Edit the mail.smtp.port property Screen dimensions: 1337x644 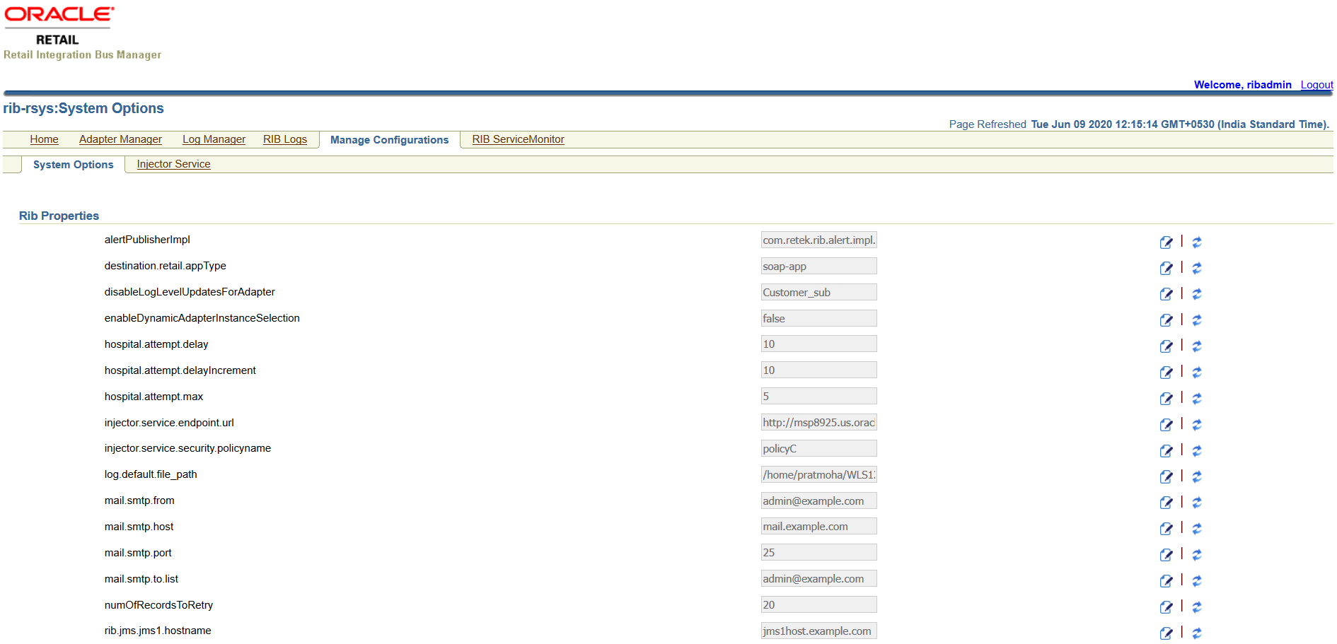point(1166,555)
